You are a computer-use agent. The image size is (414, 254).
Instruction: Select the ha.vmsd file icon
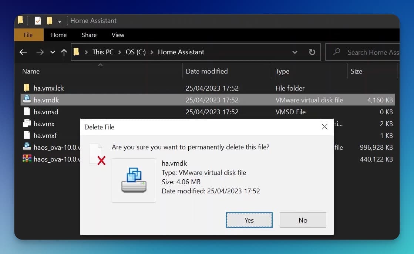point(27,112)
